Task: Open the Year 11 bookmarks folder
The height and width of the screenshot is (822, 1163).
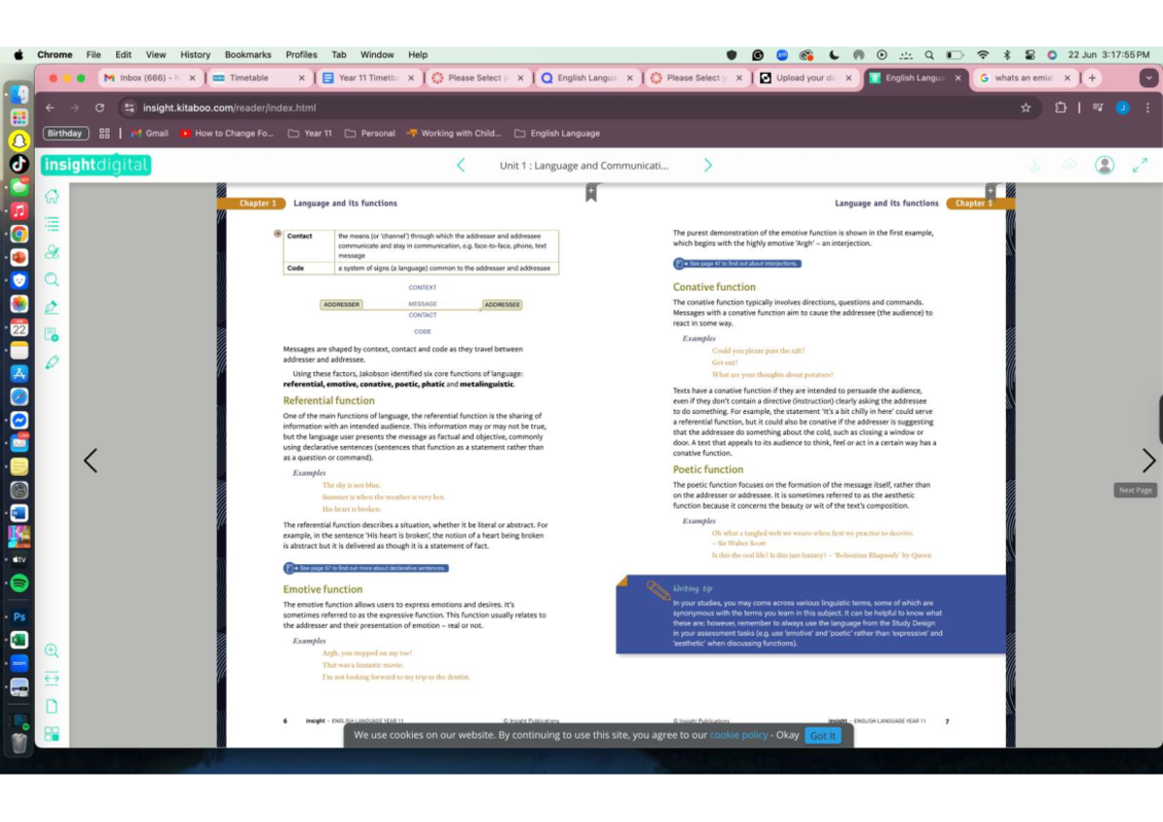Action: (310, 134)
